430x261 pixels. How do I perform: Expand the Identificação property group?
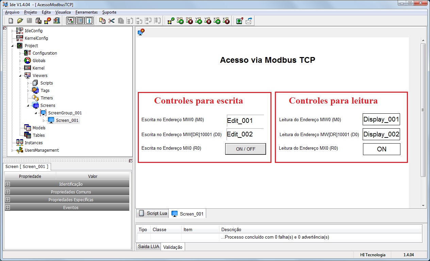coord(8,184)
